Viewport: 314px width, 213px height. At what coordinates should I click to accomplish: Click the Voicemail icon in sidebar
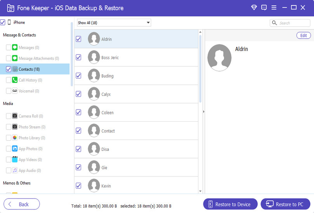(x=15, y=91)
